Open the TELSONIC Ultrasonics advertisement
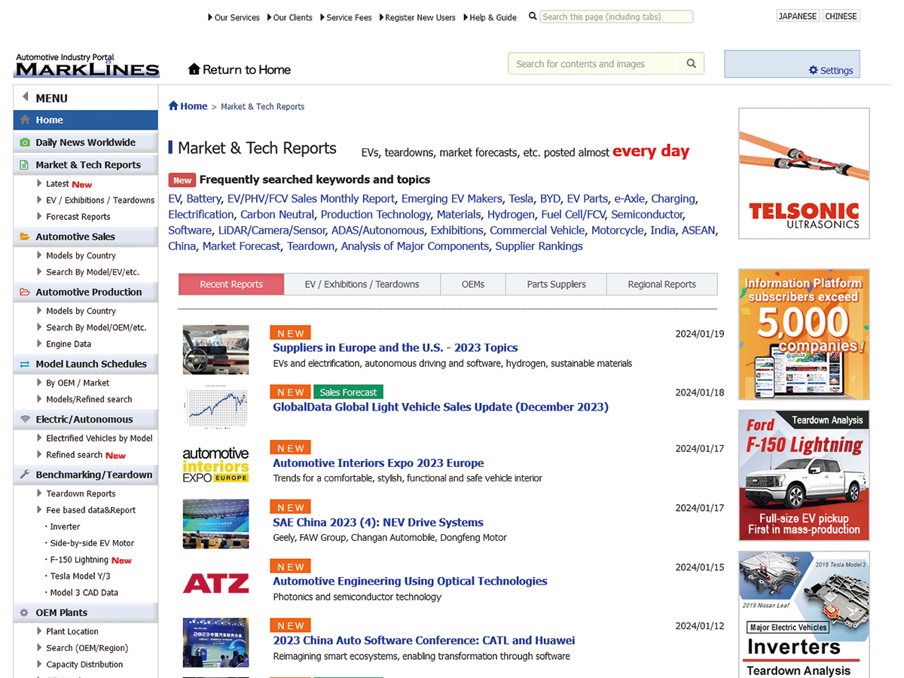The image size is (904, 678). coord(804,174)
